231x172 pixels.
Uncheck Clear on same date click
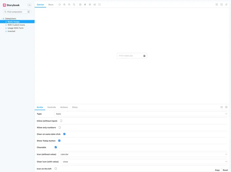click(x=64, y=134)
